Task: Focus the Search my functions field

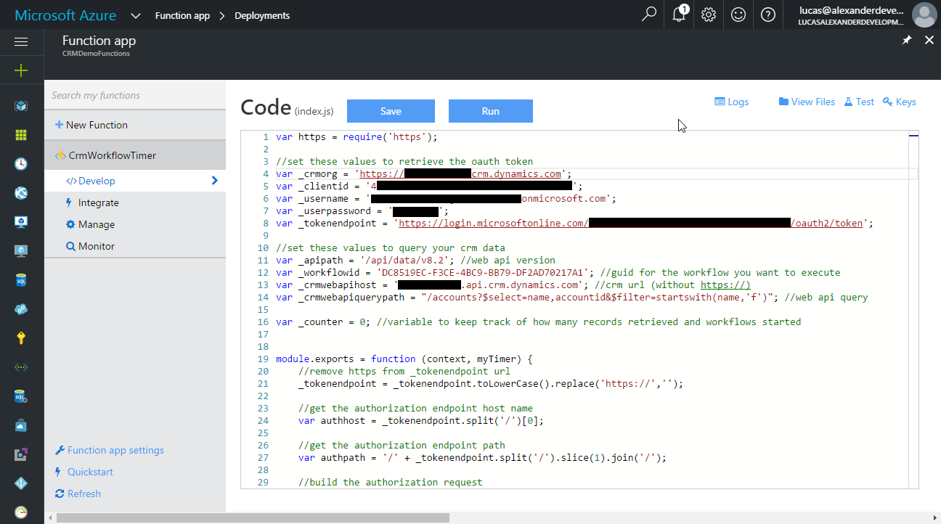Action: pyautogui.click(x=135, y=95)
